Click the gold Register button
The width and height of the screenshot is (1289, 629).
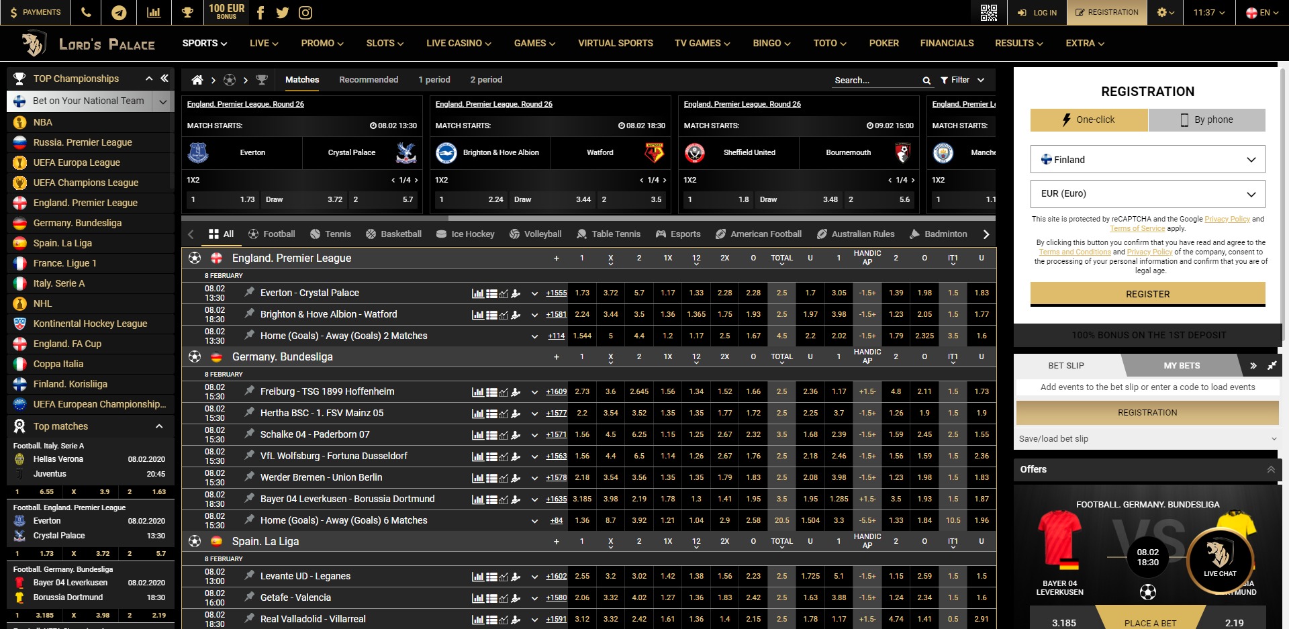coord(1147,294)
